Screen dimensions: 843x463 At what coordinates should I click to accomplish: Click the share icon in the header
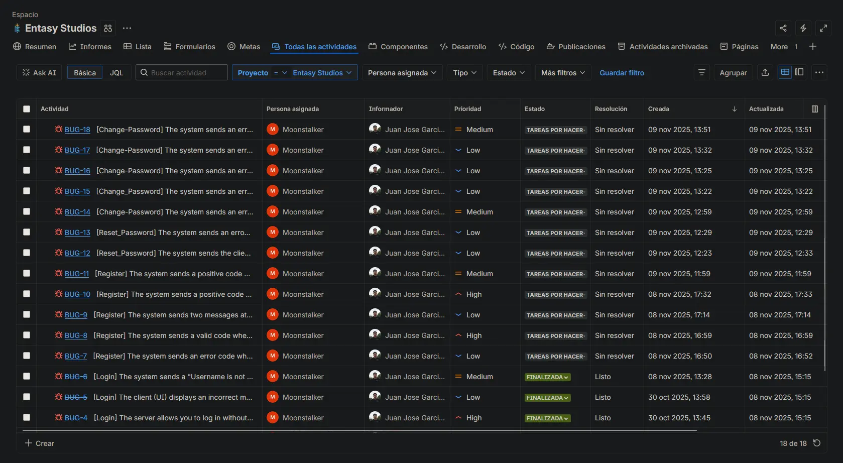(x=783, y=28)
